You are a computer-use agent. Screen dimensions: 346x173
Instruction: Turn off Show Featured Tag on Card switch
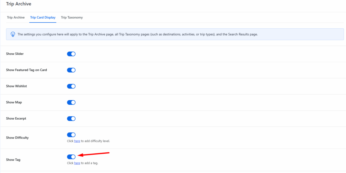point(71,70)
